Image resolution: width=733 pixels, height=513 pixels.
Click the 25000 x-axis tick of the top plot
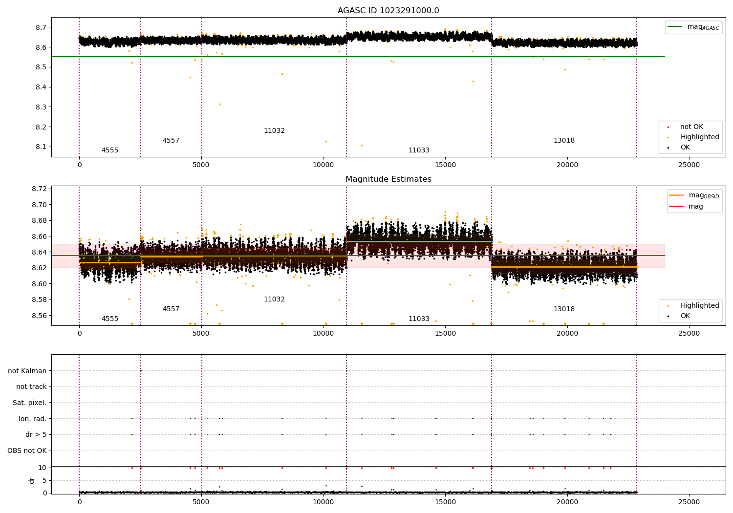[689, 165]
